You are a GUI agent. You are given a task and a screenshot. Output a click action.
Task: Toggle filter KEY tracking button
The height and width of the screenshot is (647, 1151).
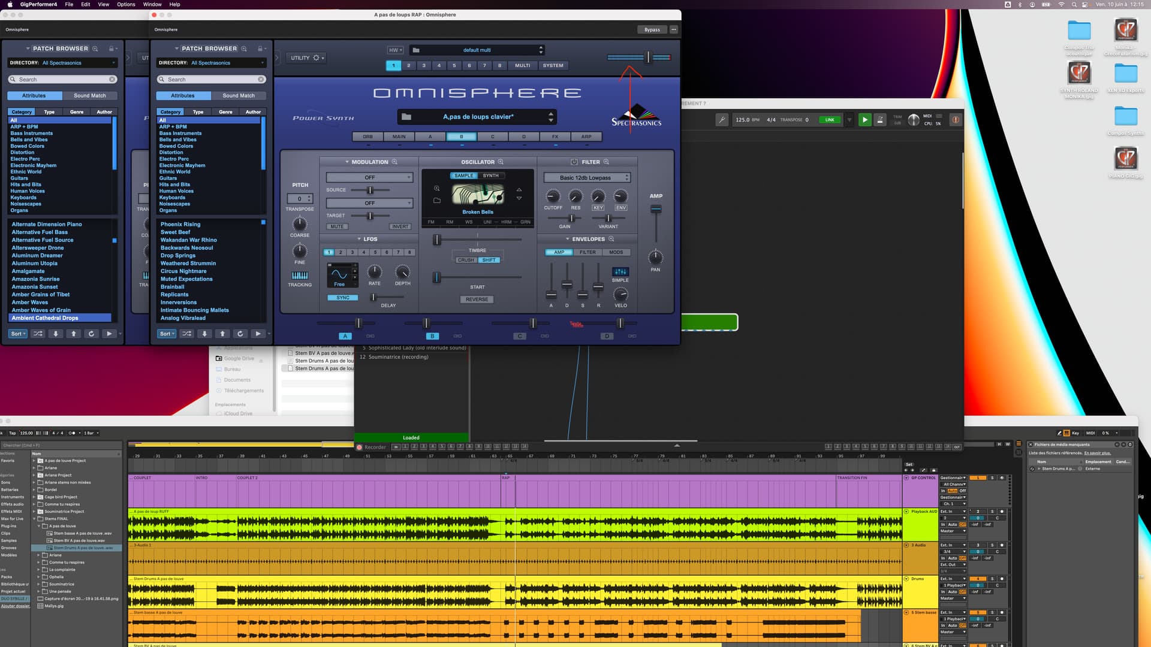click(x=598, y=208)
